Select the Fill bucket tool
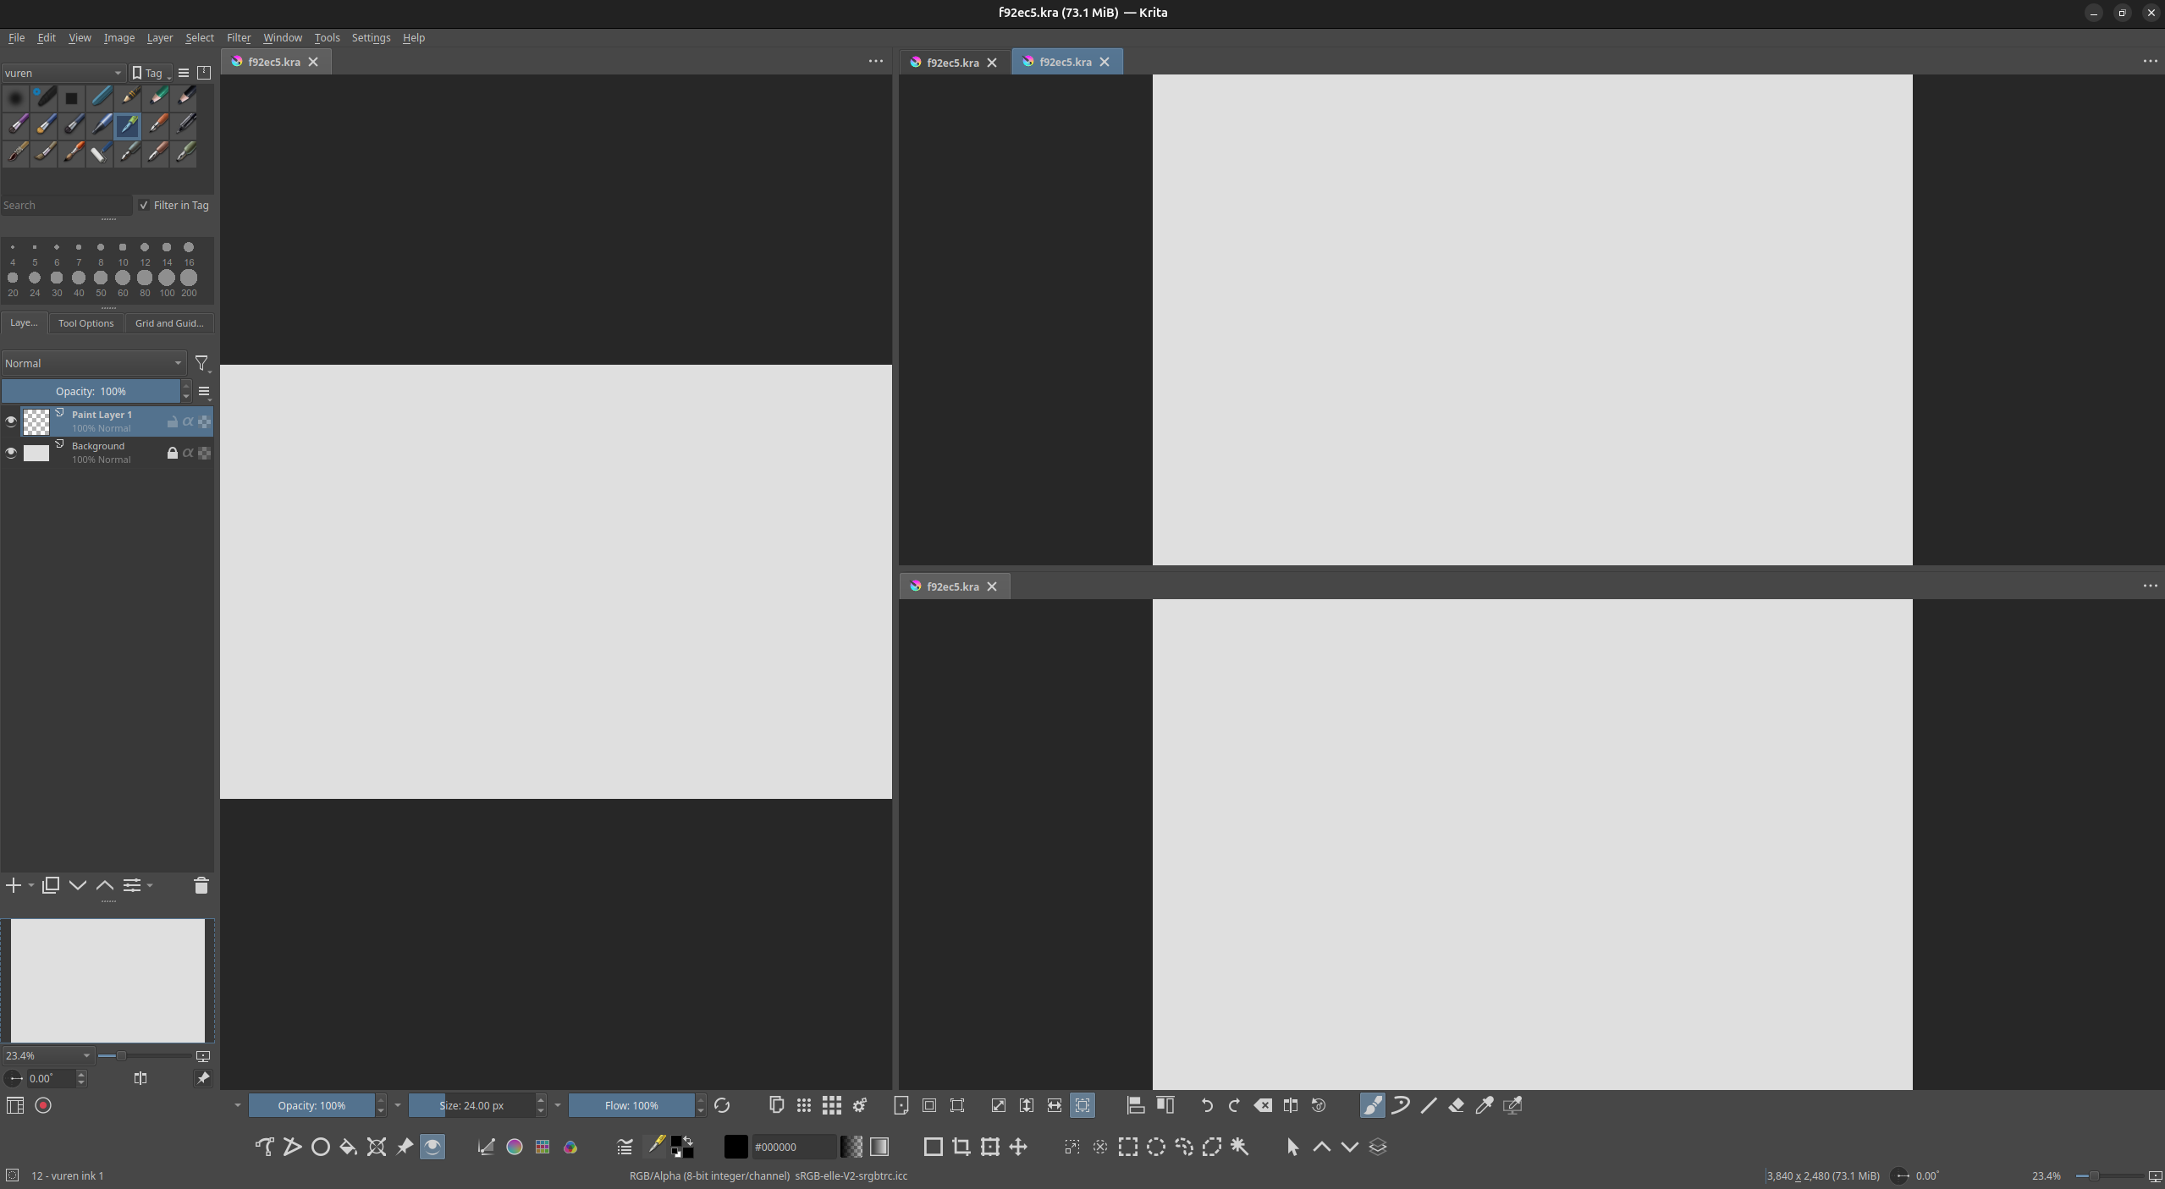Screen dimensions: 2165x1189 (x=348, y=1147)
